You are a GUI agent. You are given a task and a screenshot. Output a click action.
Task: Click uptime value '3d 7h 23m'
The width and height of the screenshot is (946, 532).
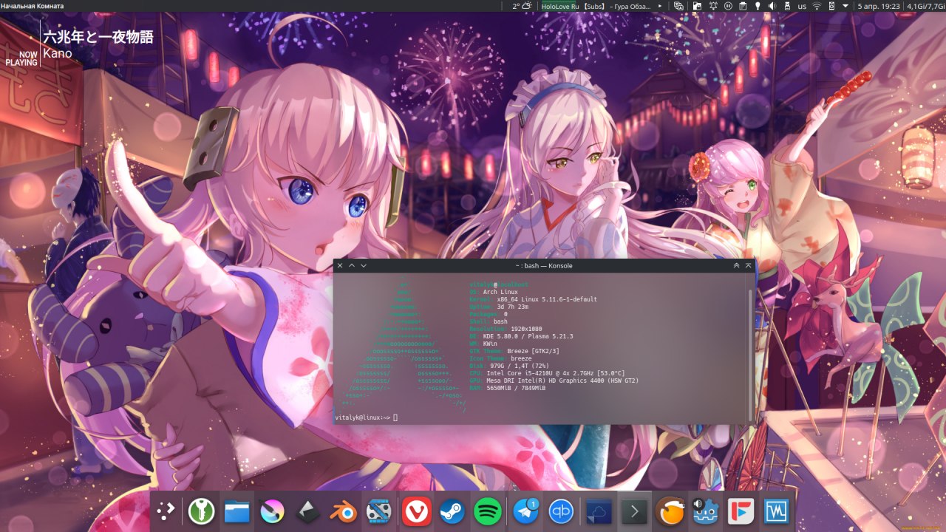pos(512,307)
